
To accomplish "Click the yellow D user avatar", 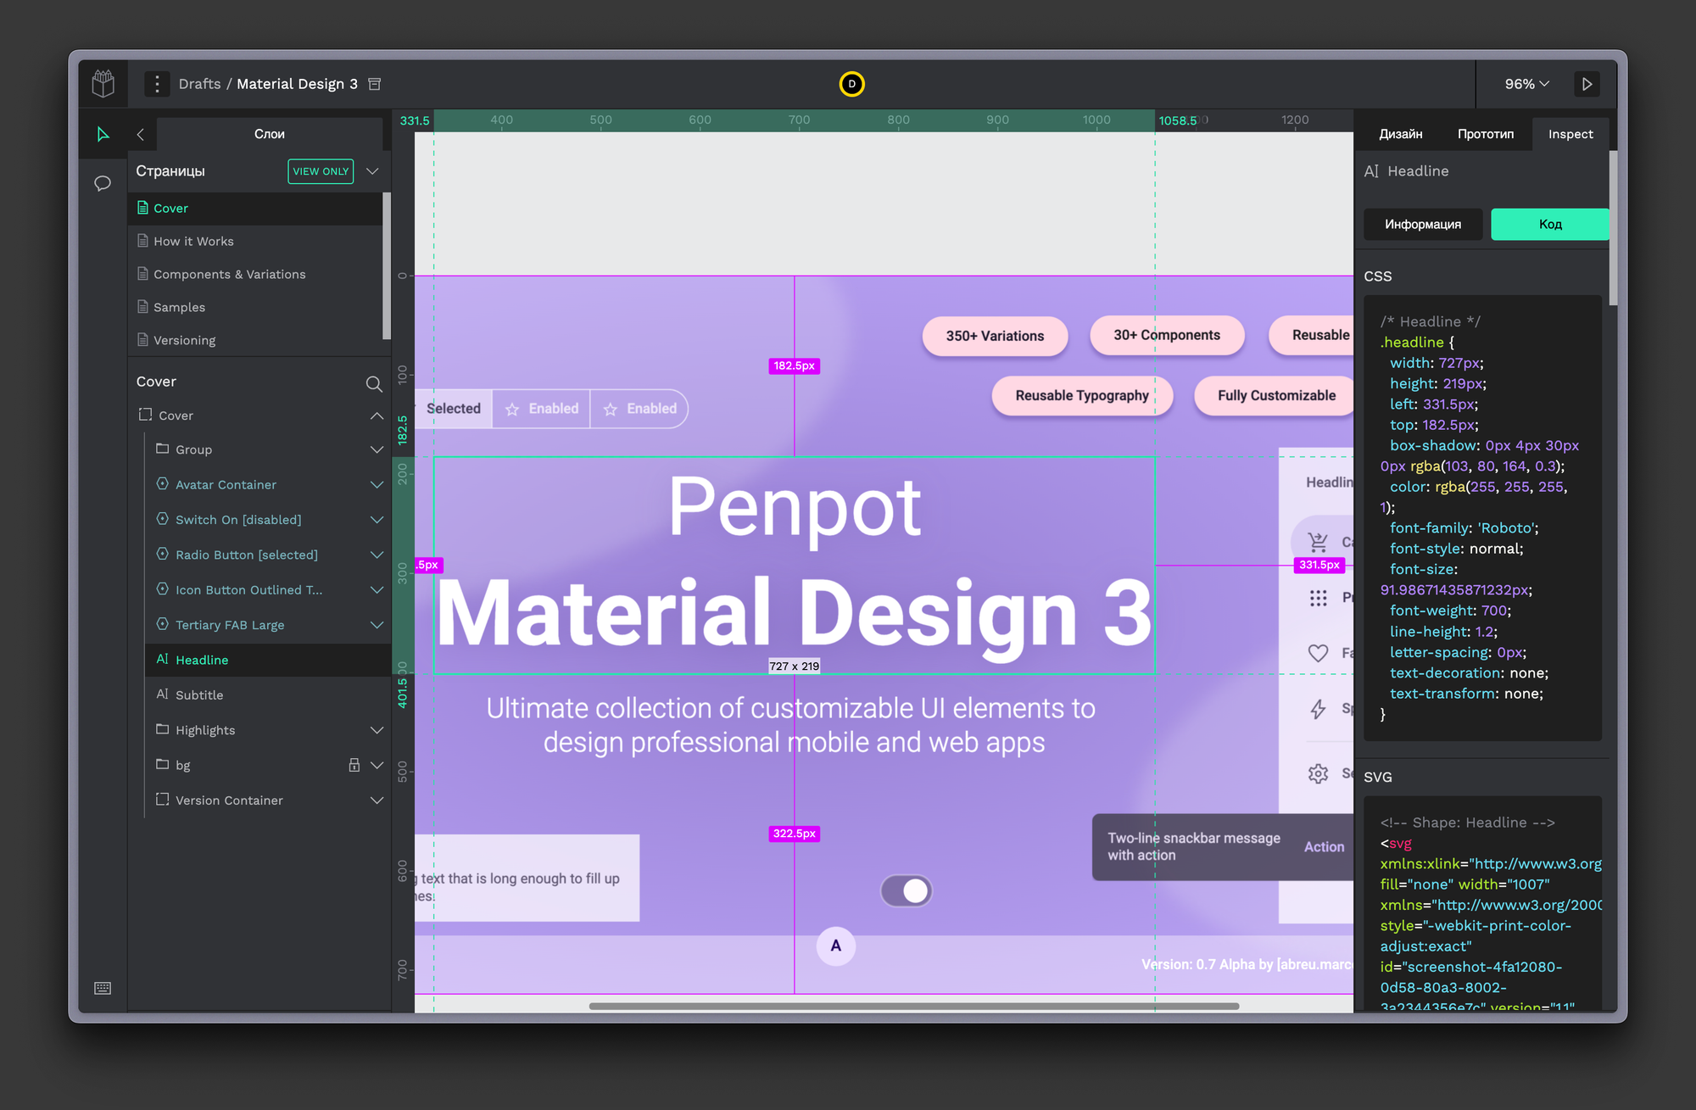I will 851,84.
